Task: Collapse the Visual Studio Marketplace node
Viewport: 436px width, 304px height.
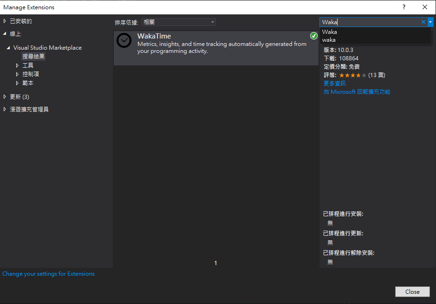Action: click(8, 47)
